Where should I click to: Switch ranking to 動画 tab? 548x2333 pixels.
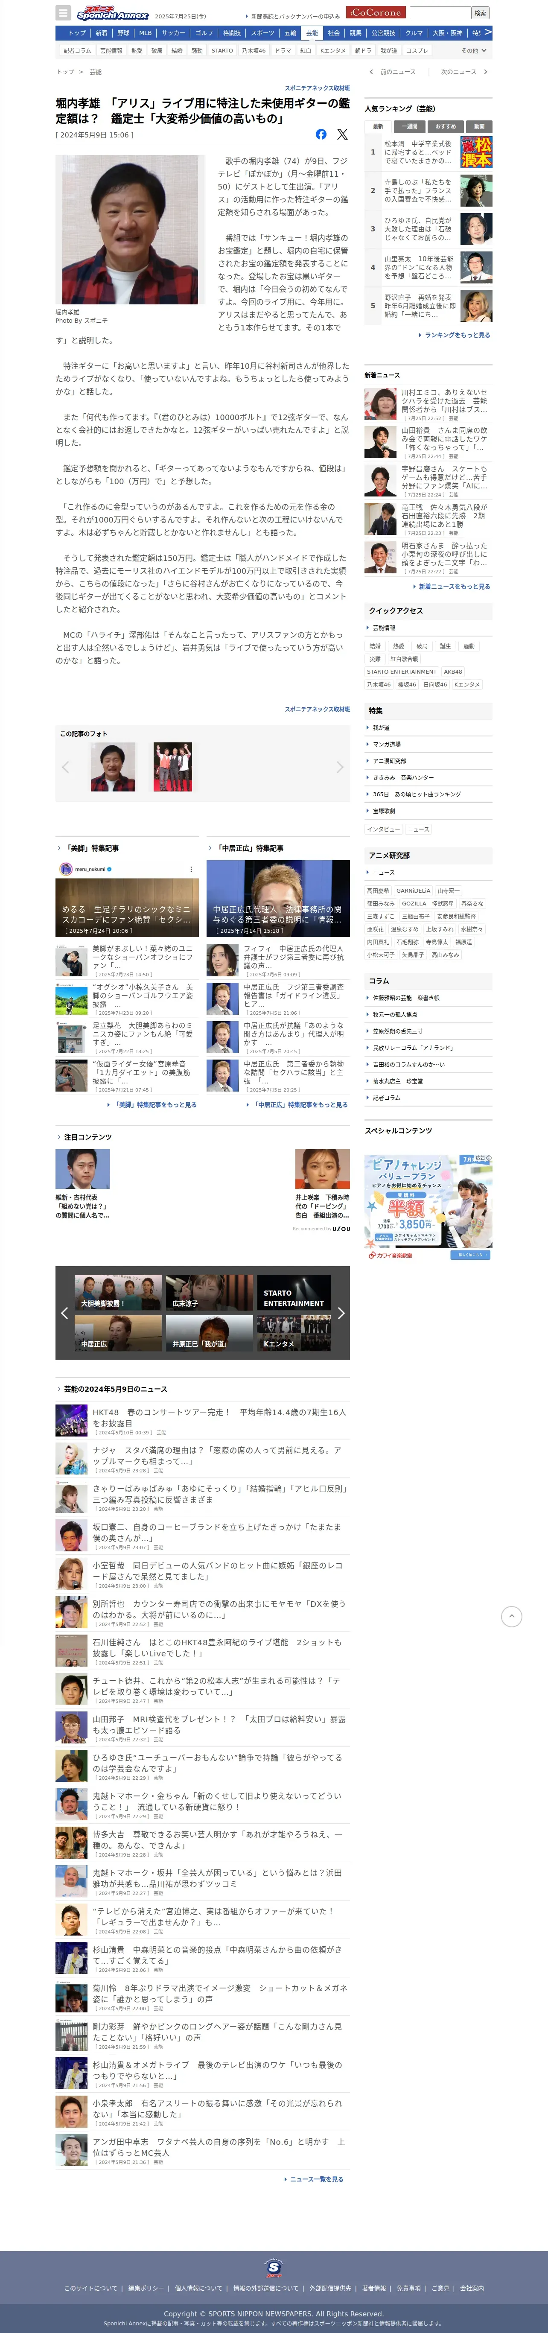(x=478, y=127)
